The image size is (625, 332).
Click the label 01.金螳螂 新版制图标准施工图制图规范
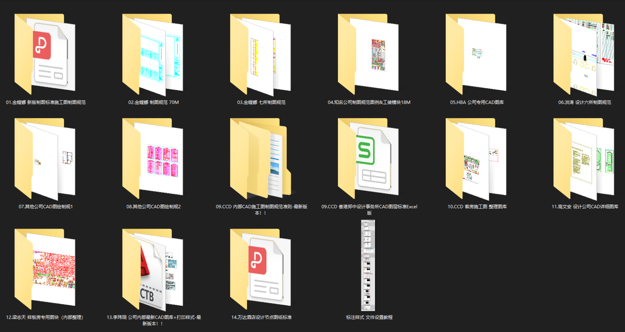pos(46,102)
